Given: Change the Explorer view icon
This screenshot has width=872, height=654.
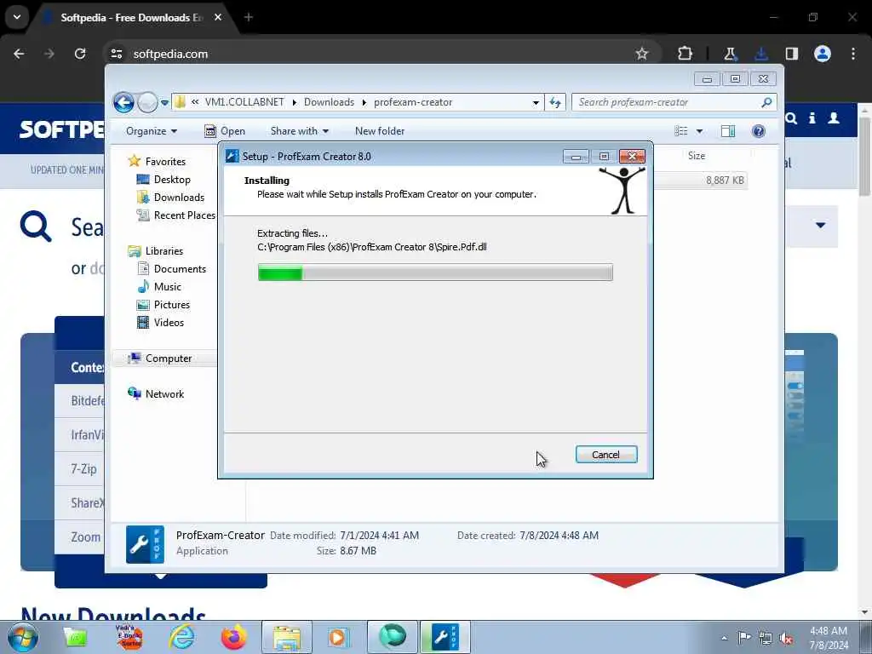Looking at the screenshot, I should click(x=681, y=131).
